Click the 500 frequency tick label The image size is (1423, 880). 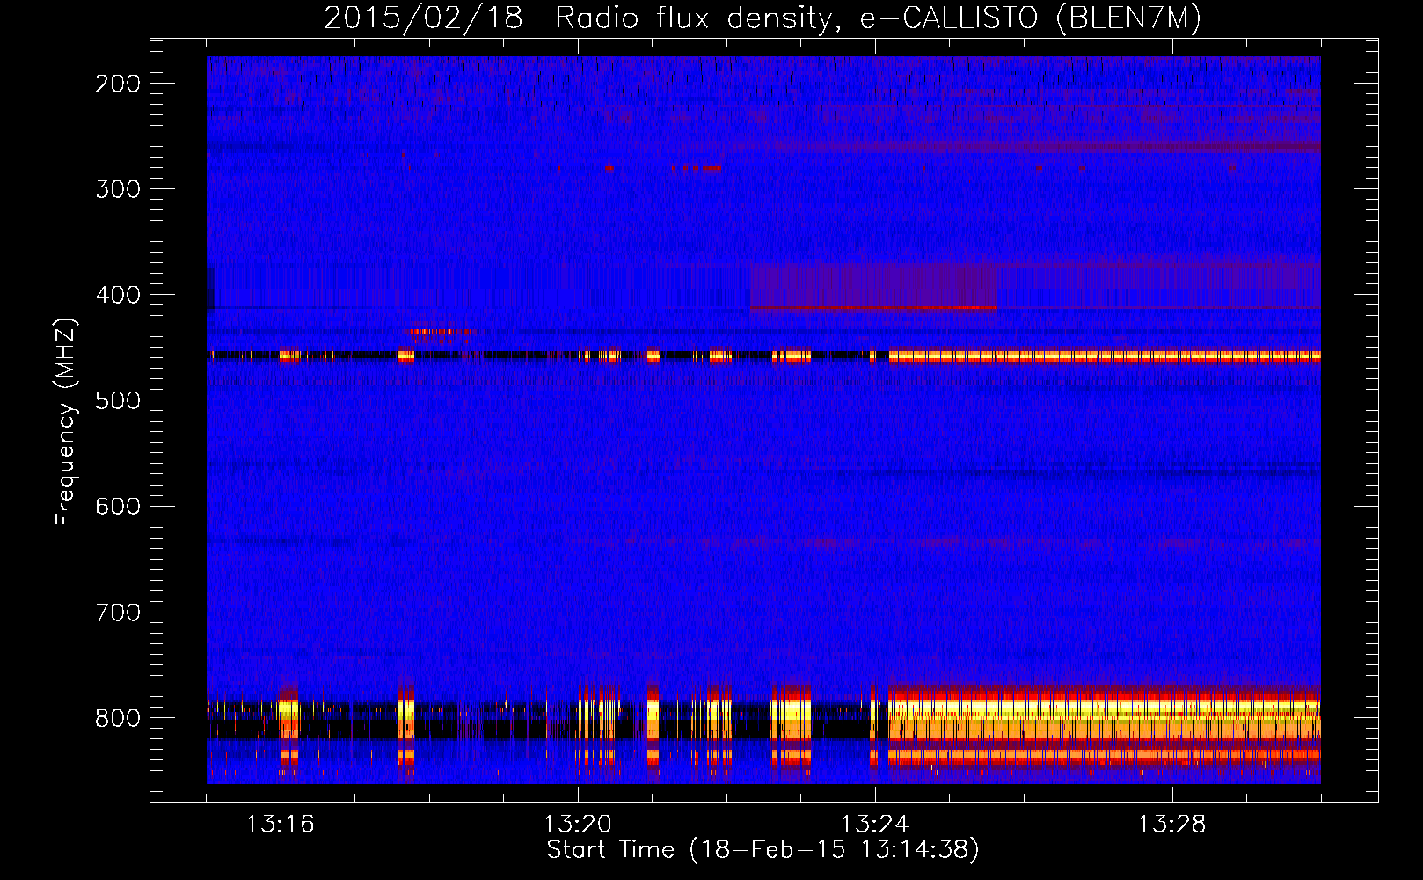click(x=118, y=400)
